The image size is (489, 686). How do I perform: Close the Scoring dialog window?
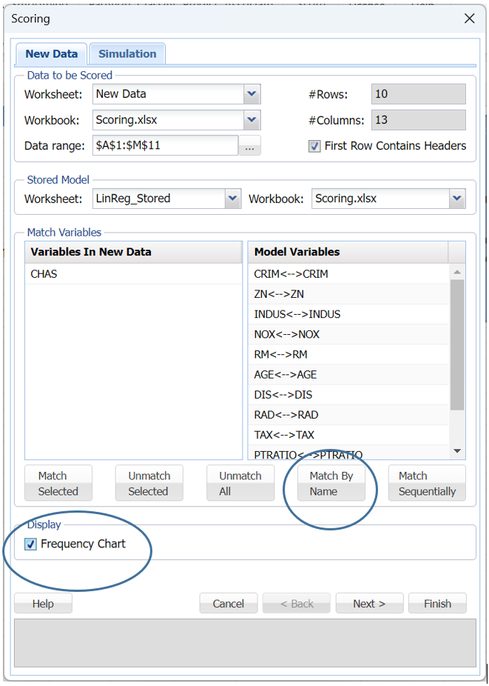469,19
